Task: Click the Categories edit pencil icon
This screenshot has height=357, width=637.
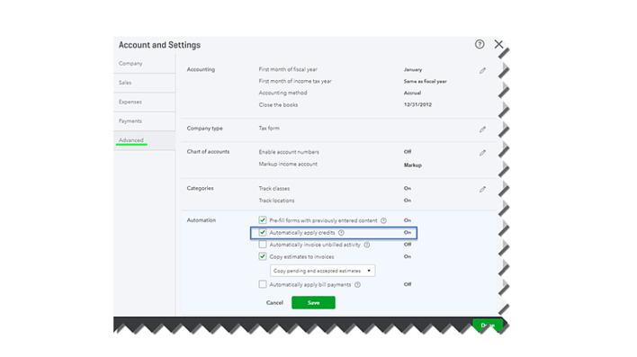Action: click(482, 190)
